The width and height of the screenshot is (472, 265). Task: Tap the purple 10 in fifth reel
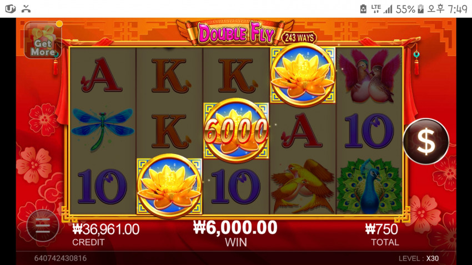coord(369,131)
